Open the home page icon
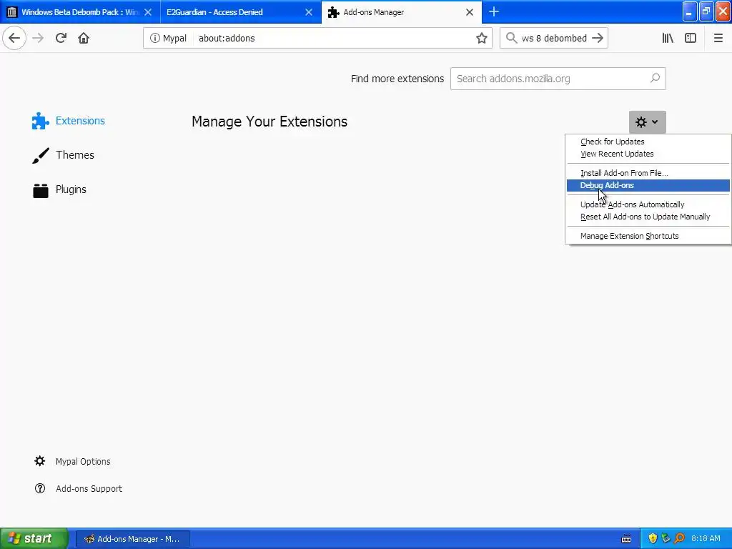 [x=84, y=38]
